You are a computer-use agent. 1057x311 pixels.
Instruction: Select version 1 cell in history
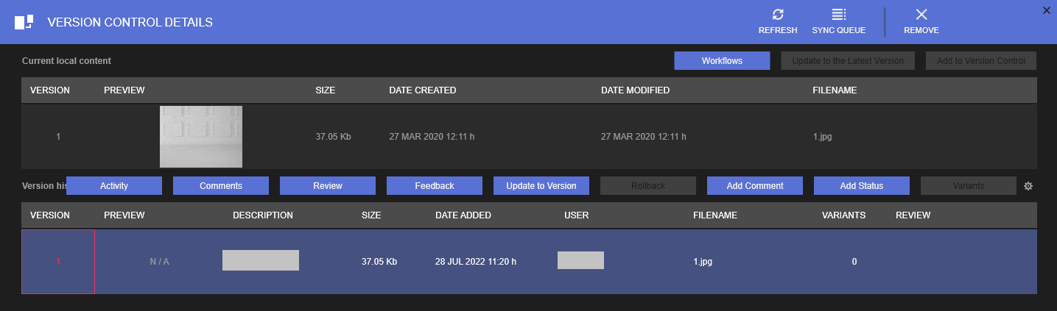click(58, 262)
